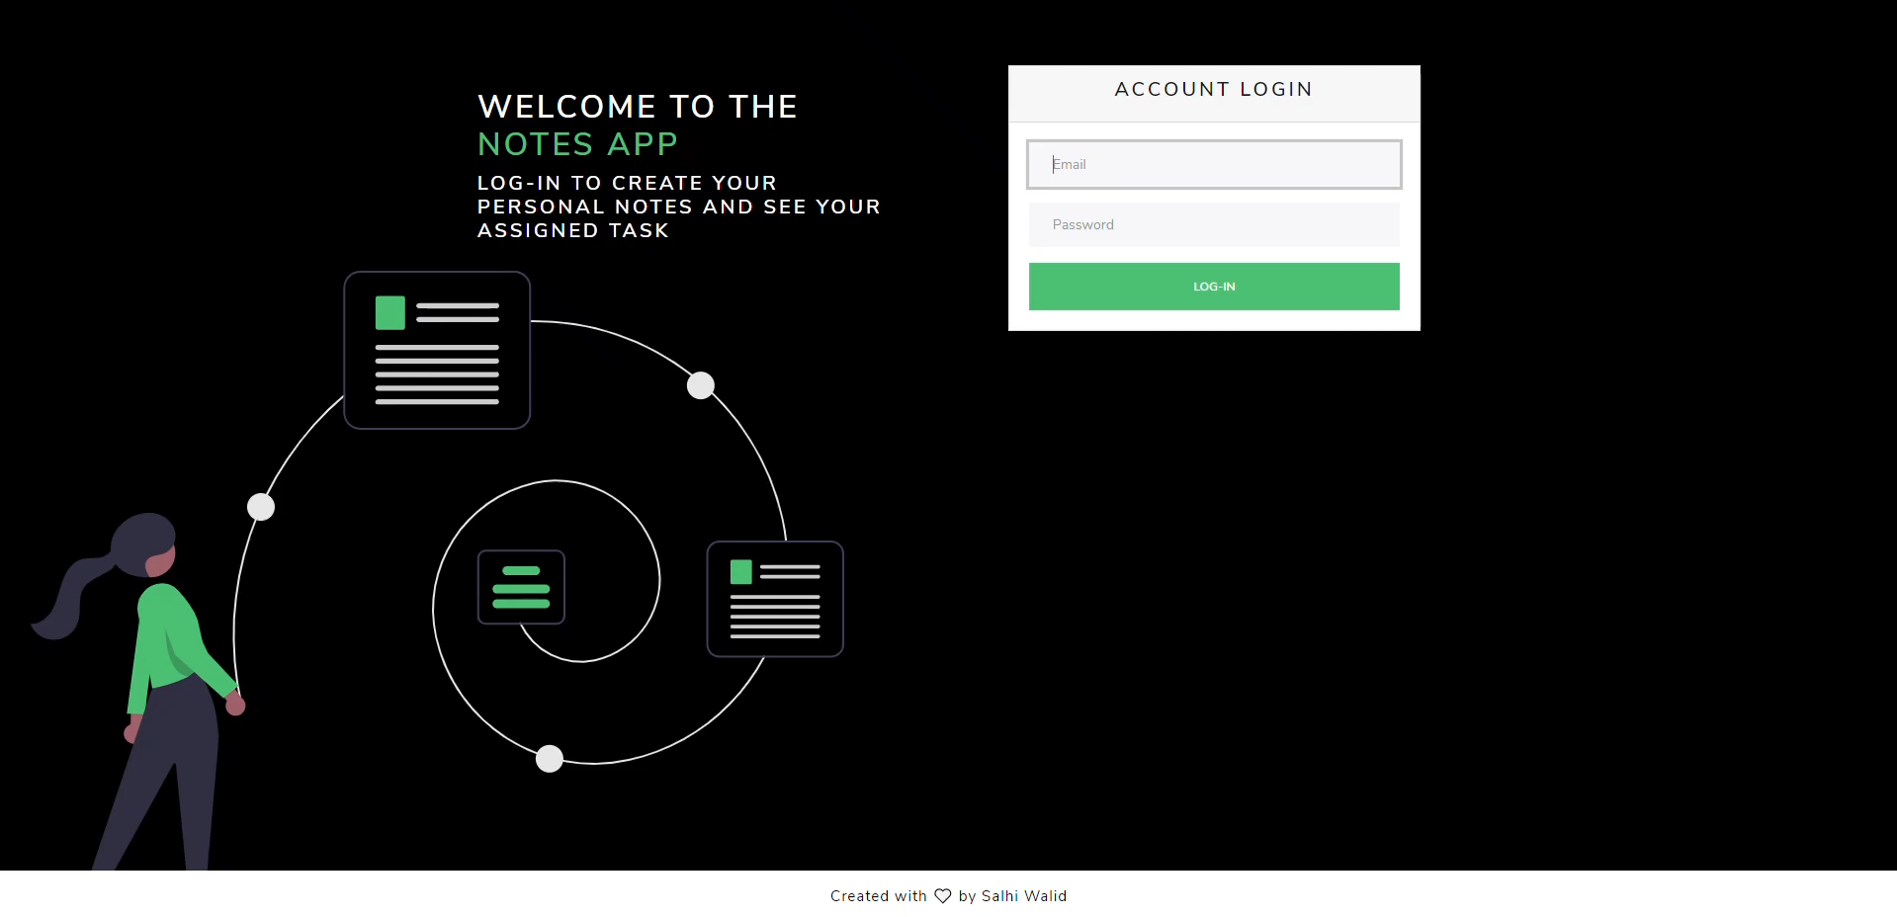The image size is (1897, 917).
Task: Click the Created with footer text
Action: coord(878,896)
